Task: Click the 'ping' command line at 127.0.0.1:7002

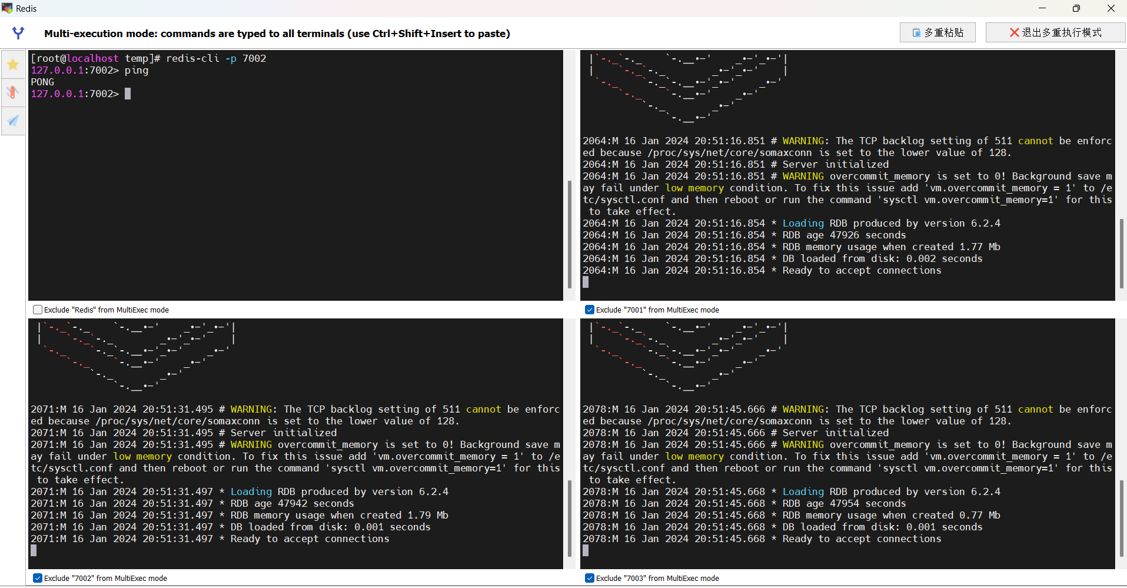Action: [89, 70]
